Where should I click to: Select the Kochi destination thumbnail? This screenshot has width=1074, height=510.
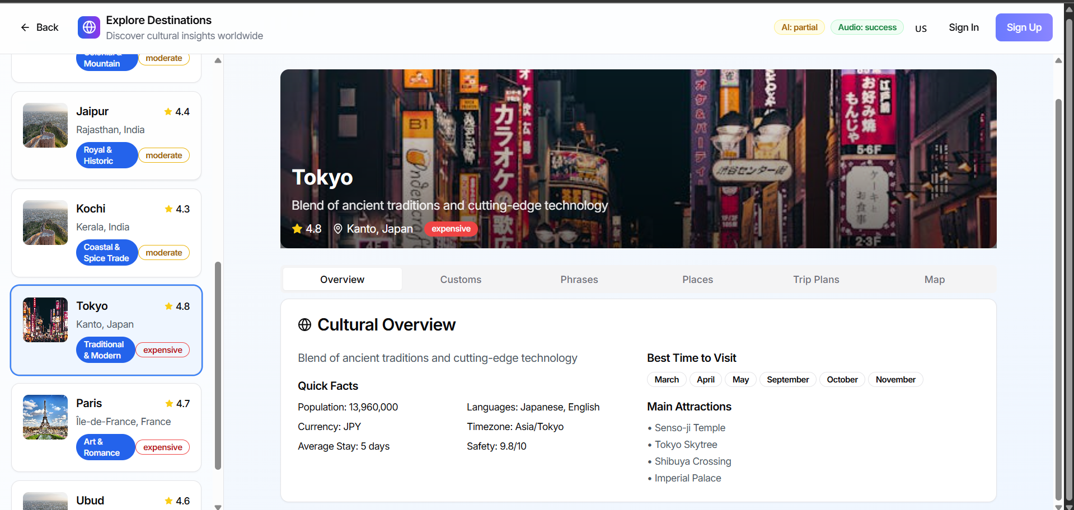point(45,223)
